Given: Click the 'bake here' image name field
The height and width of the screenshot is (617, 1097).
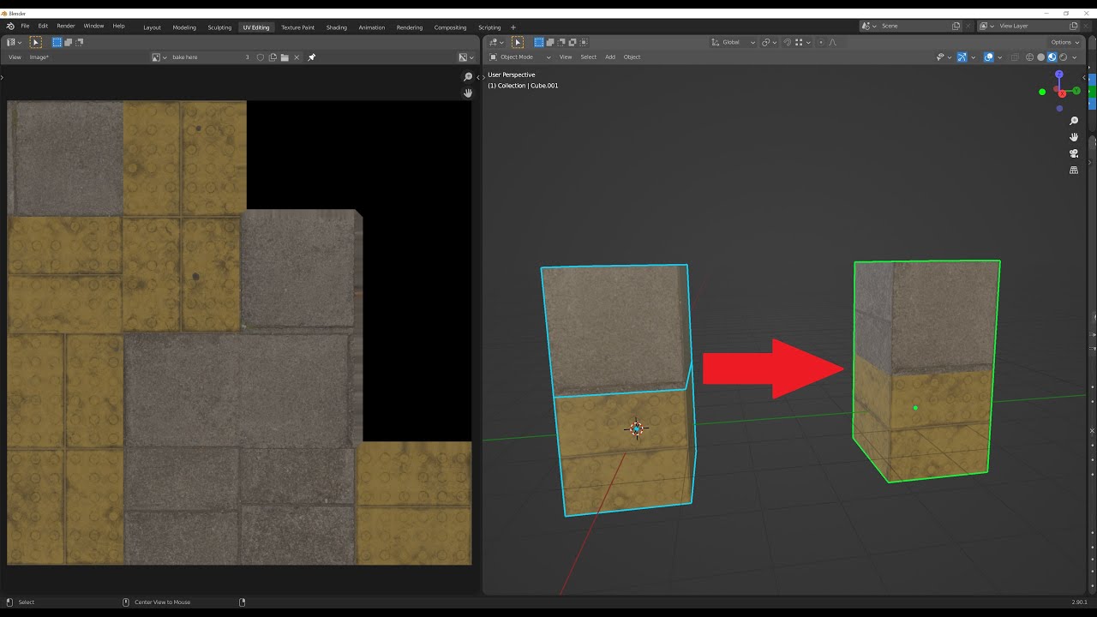Looking at the screenshot, I should pos(206,57).
